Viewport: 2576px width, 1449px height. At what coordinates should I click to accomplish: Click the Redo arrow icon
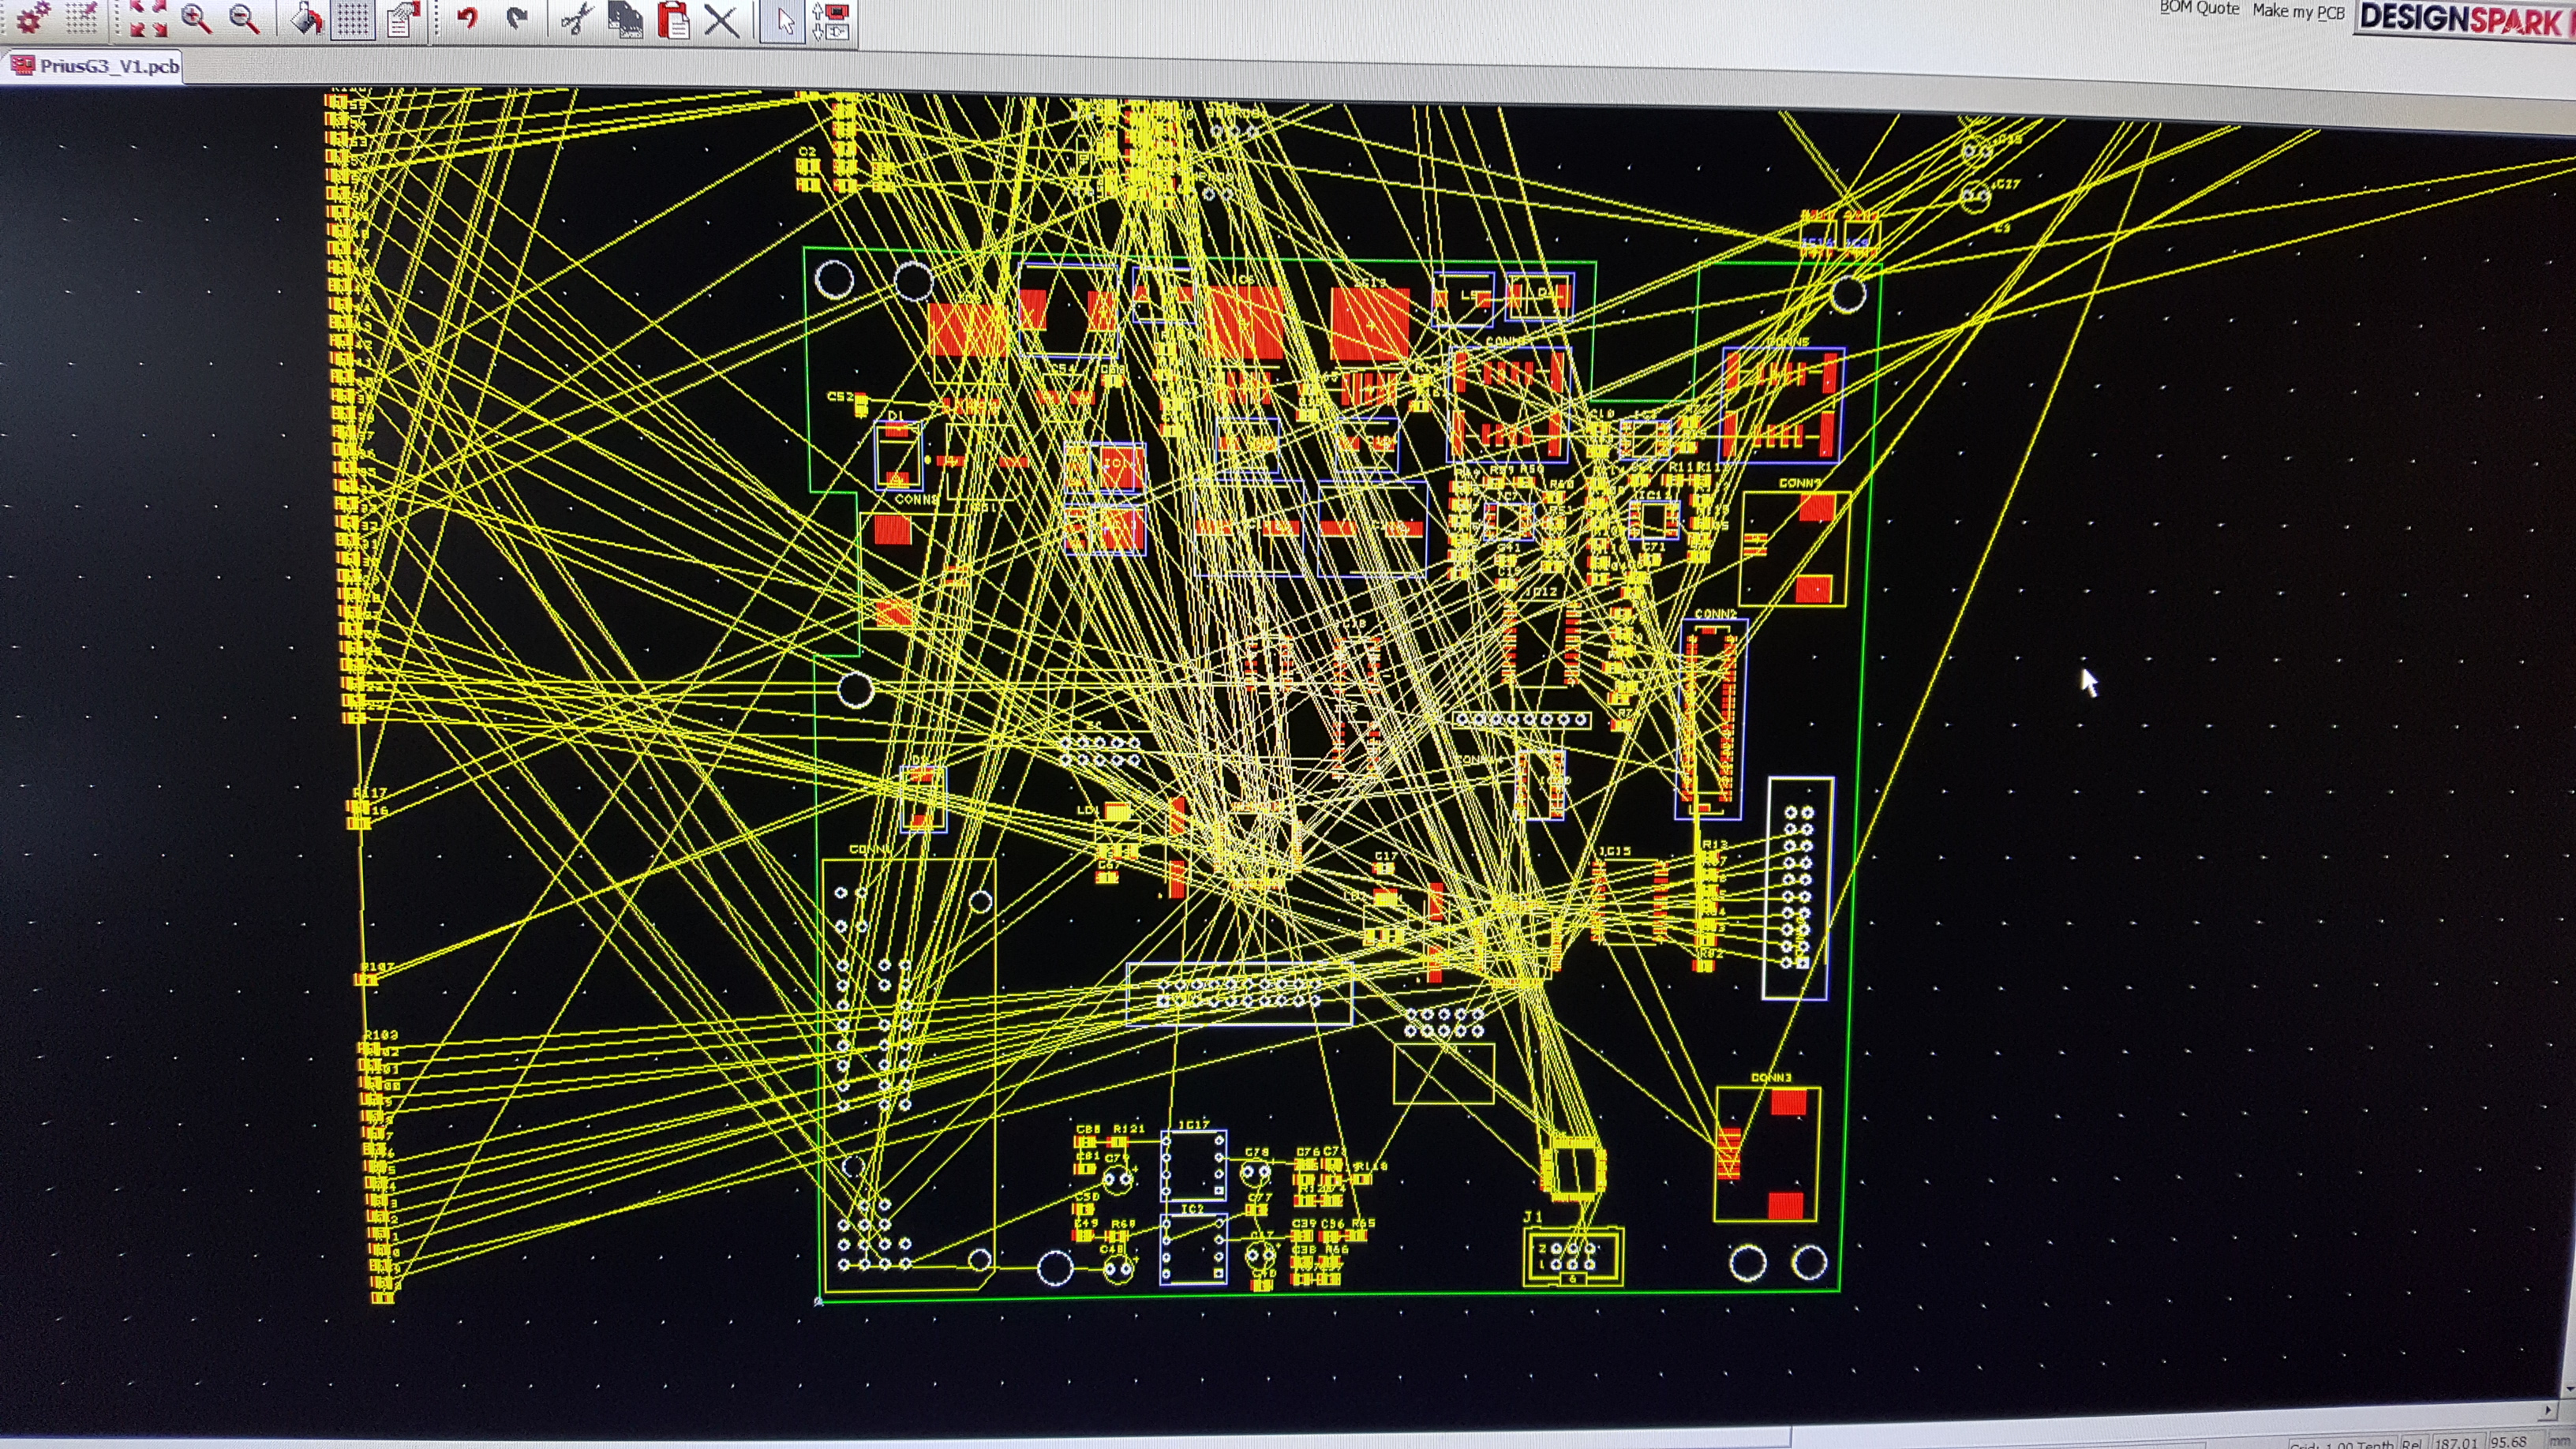tap(516, 18)
